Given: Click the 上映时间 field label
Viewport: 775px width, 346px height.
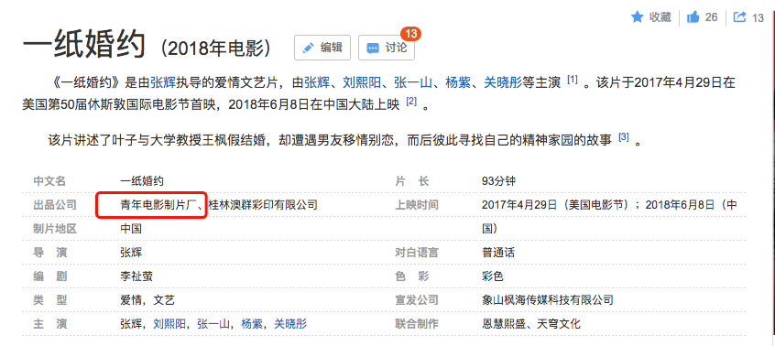Looking at the screenshot, I should [416, 205].
